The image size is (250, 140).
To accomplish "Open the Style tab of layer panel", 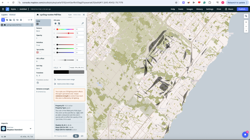I will point(70,15).
